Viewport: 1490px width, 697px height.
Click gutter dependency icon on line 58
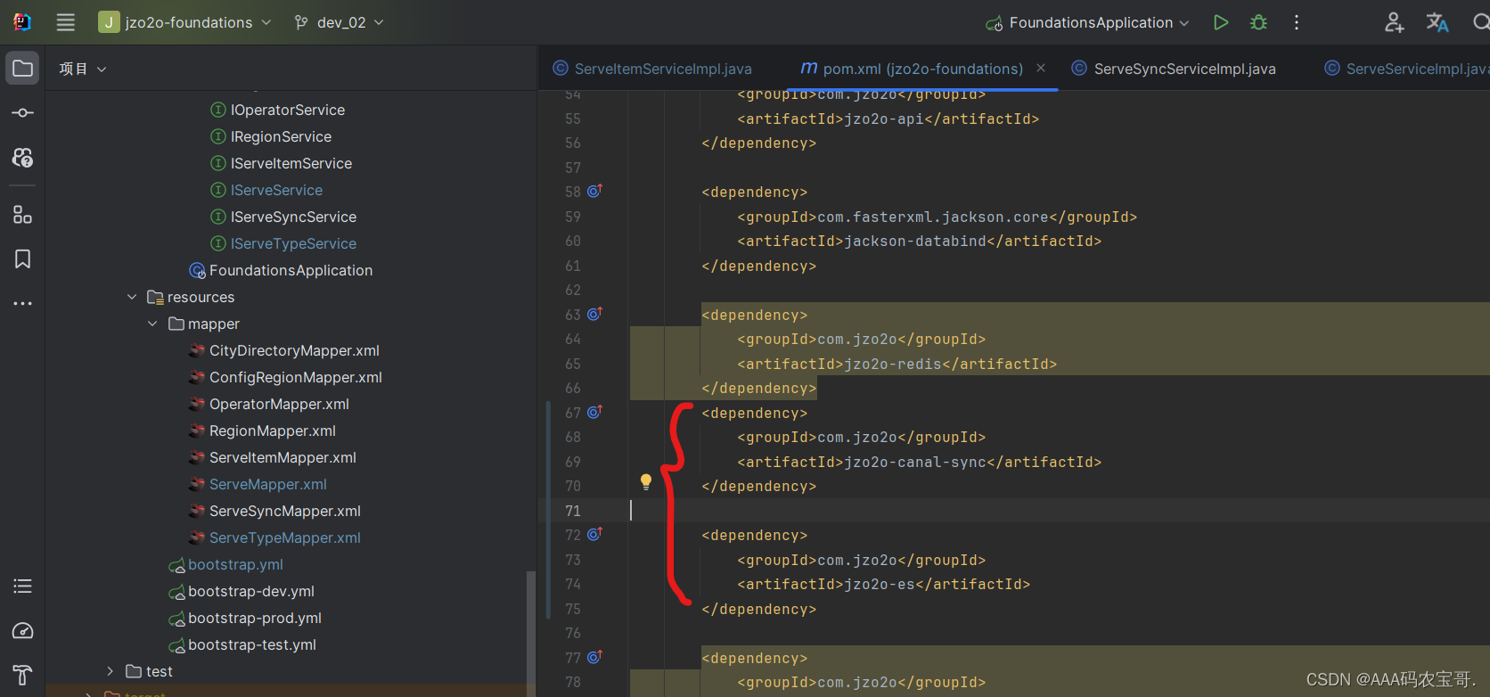595,191
